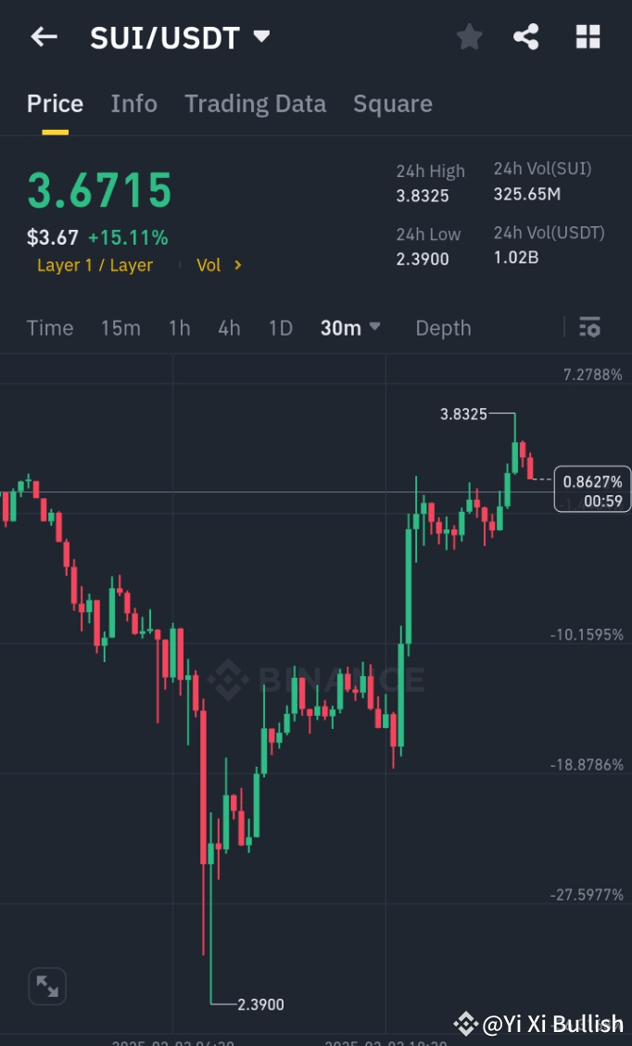Image resolution: width=632 pixels, height=1046 pixels.
Task: Switch chart to 4h interval
Action: click(x=229, y=327)
